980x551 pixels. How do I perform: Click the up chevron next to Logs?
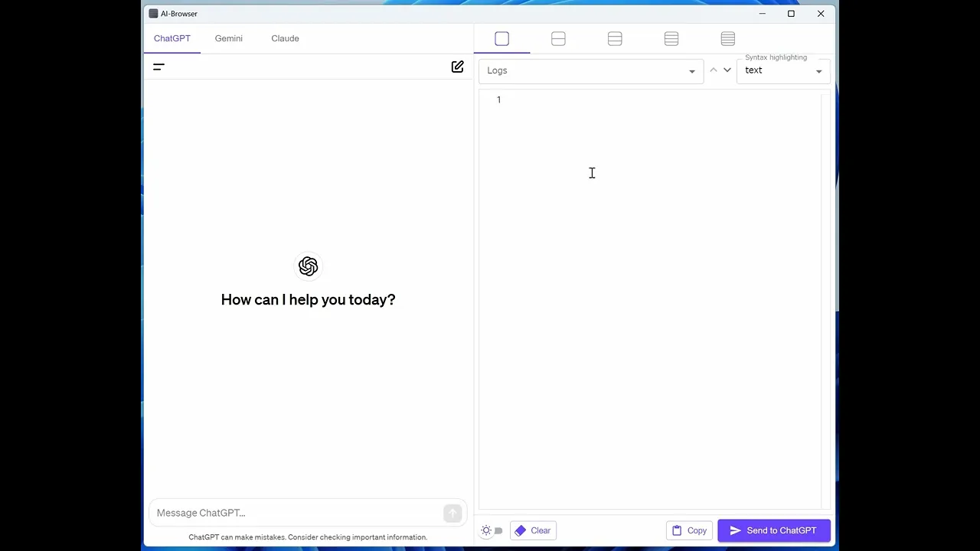[x=714, y=70]
